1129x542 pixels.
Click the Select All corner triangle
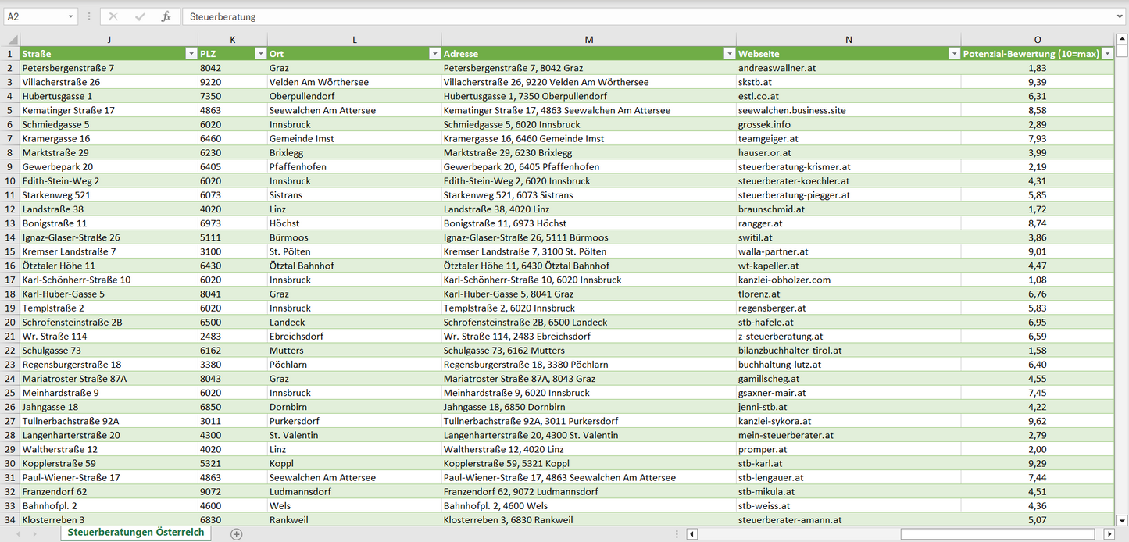(11, 40)
